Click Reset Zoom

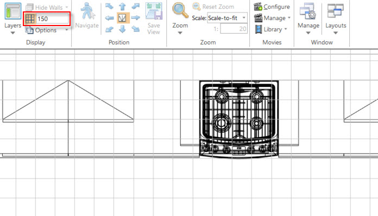[x=213, y=7]
